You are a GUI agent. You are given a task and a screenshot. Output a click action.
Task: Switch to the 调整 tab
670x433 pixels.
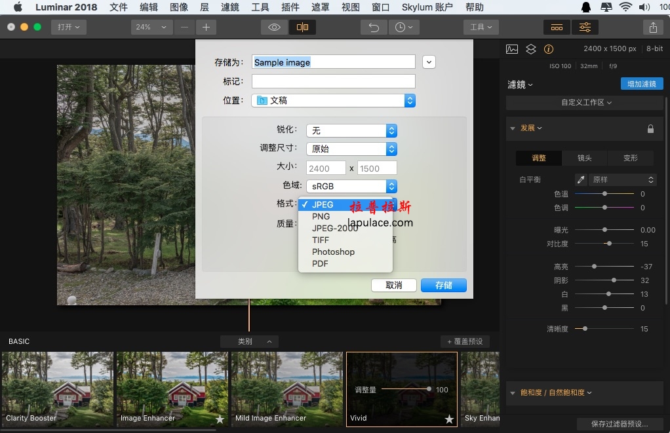[x=539, y=158]
